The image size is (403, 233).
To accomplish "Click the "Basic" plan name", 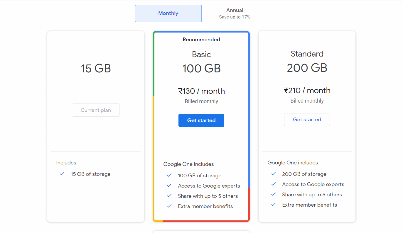I will [x=201, y=55].
